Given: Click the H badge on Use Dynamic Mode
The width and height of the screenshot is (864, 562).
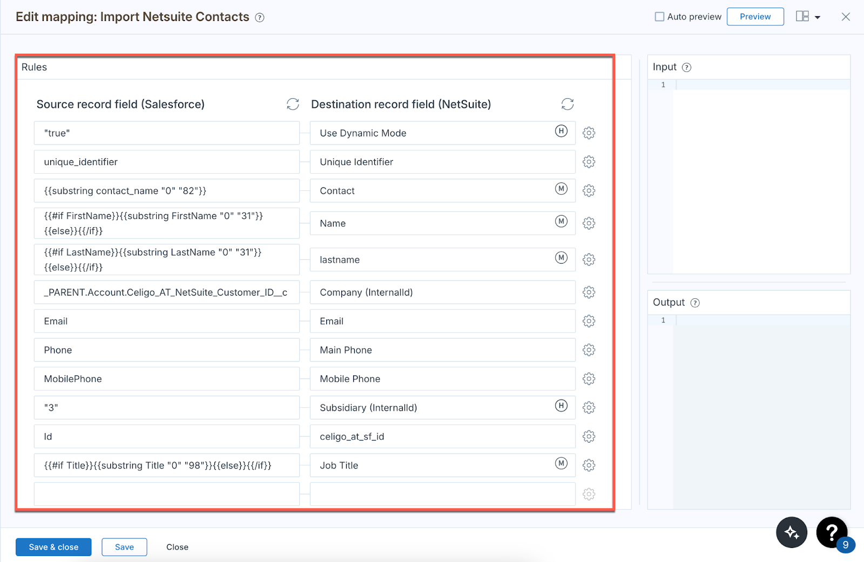Looking at the screenshot, I should 562,131.
